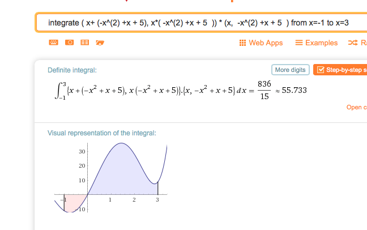Click the Definite integral heading
The height and width of the screenshot is (230, 367).
[x=72, y=70]
